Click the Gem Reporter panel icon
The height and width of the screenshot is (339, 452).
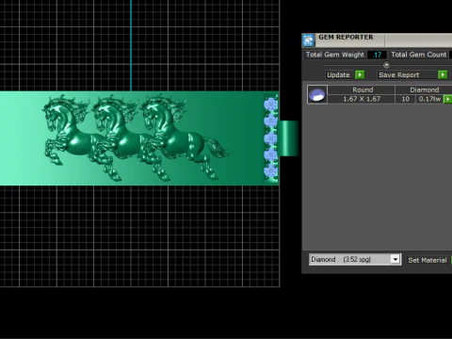(x=308, y=40)
